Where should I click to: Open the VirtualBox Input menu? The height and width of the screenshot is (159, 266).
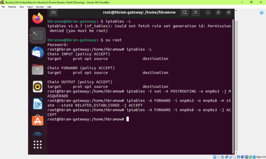point(30,7)
